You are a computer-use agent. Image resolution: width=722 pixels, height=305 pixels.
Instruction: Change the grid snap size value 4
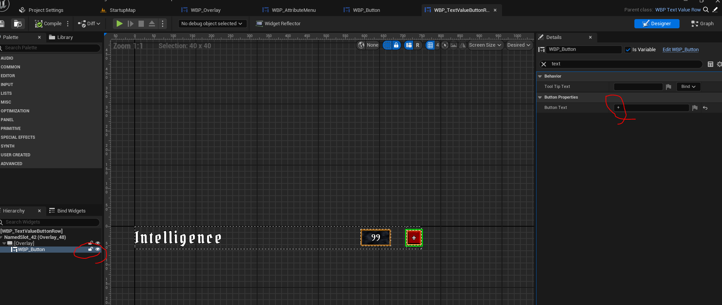[437, 45]
